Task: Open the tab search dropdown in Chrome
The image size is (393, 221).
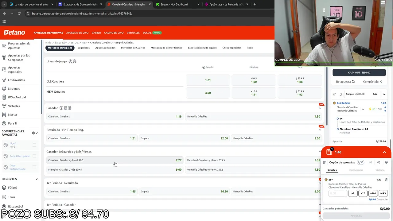Action: pyautogui.click(x=4, y=4)
